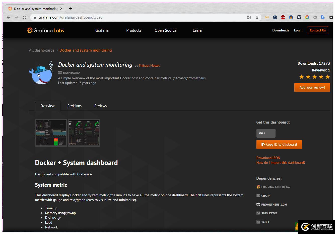
Task: Click the Docker and system monitoring breadcrumb
Action: (86, 50)
